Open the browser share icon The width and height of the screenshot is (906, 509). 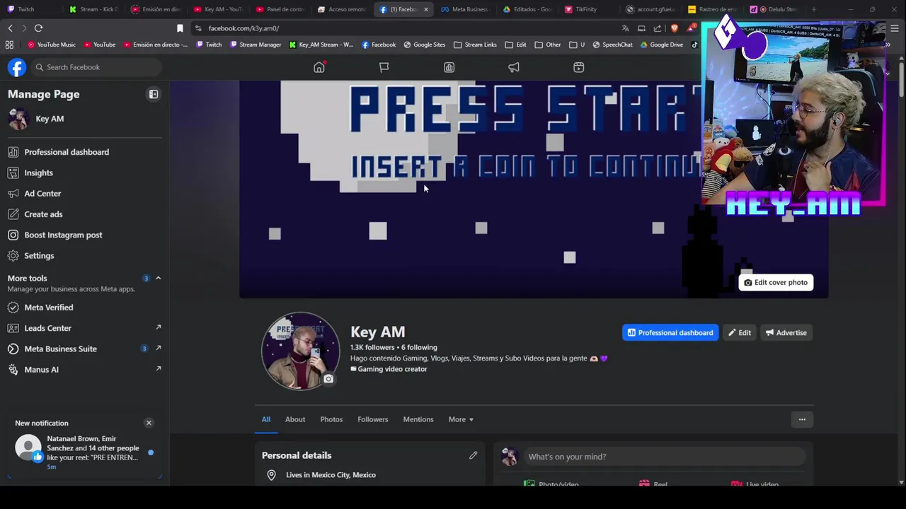[x=658, y=28]
